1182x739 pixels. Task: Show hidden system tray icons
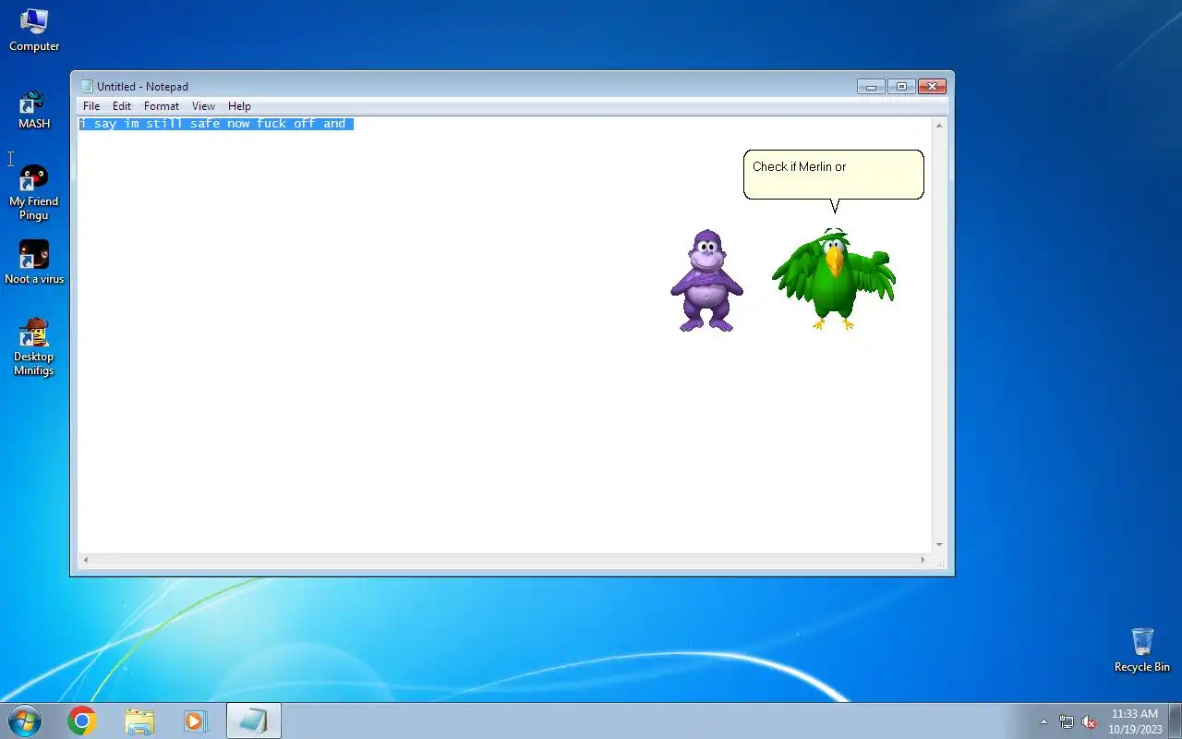tap(1043, 721)
